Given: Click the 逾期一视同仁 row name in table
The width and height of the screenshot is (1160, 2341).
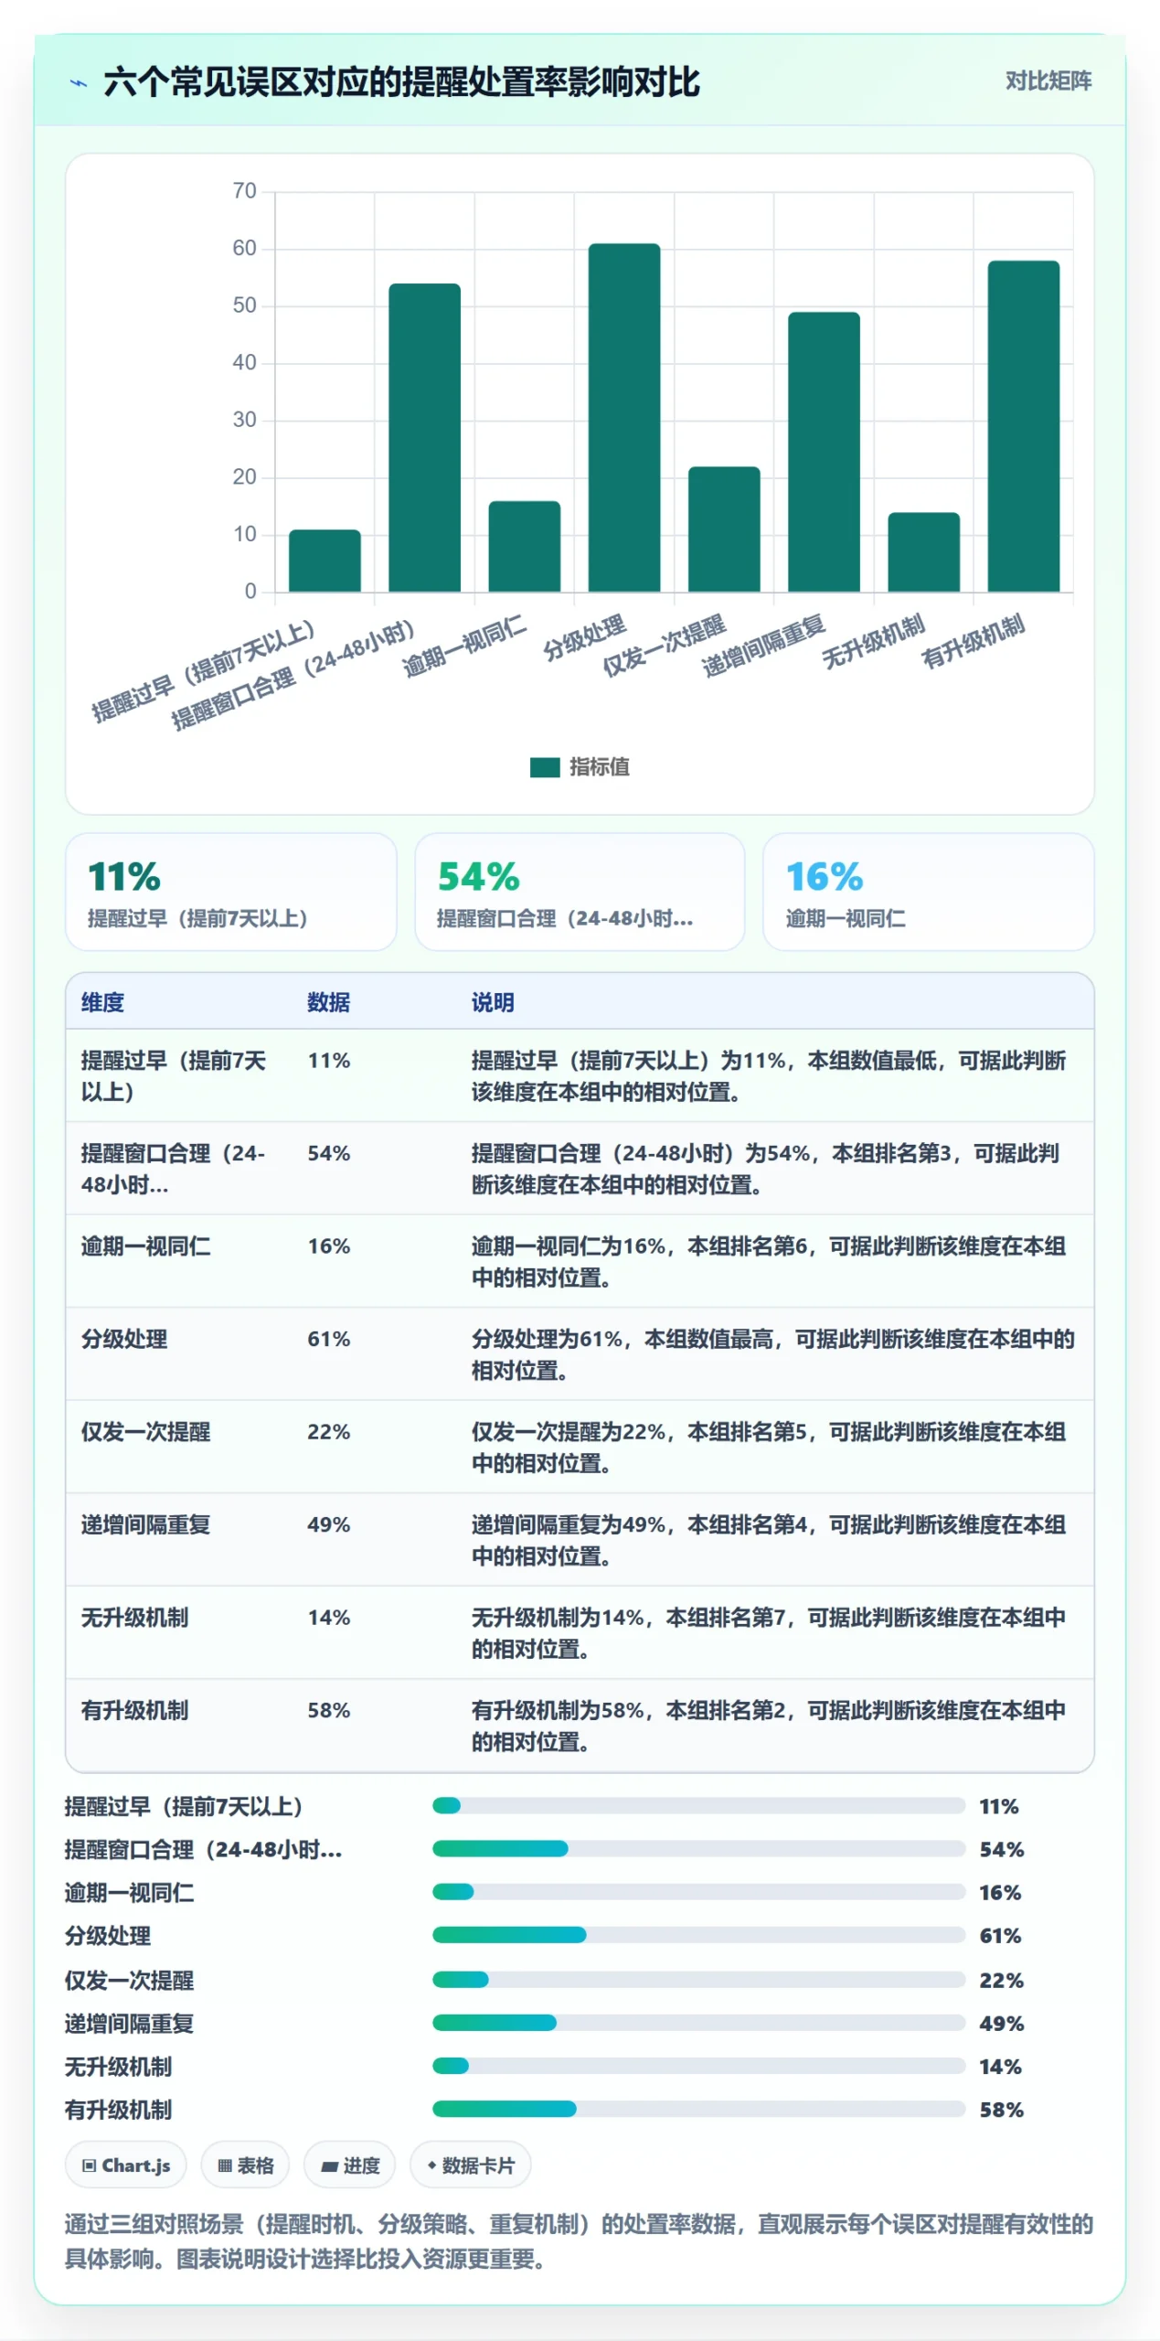Looking at the screenshot, I should pos(145,1245).
